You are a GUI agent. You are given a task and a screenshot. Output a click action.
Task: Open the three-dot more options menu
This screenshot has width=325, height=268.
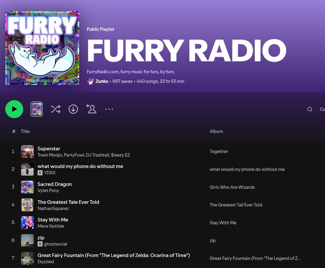point(109,109)
